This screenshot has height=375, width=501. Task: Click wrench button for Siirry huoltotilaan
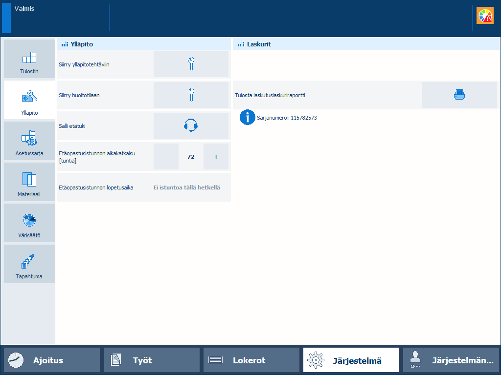coord(191,95)
